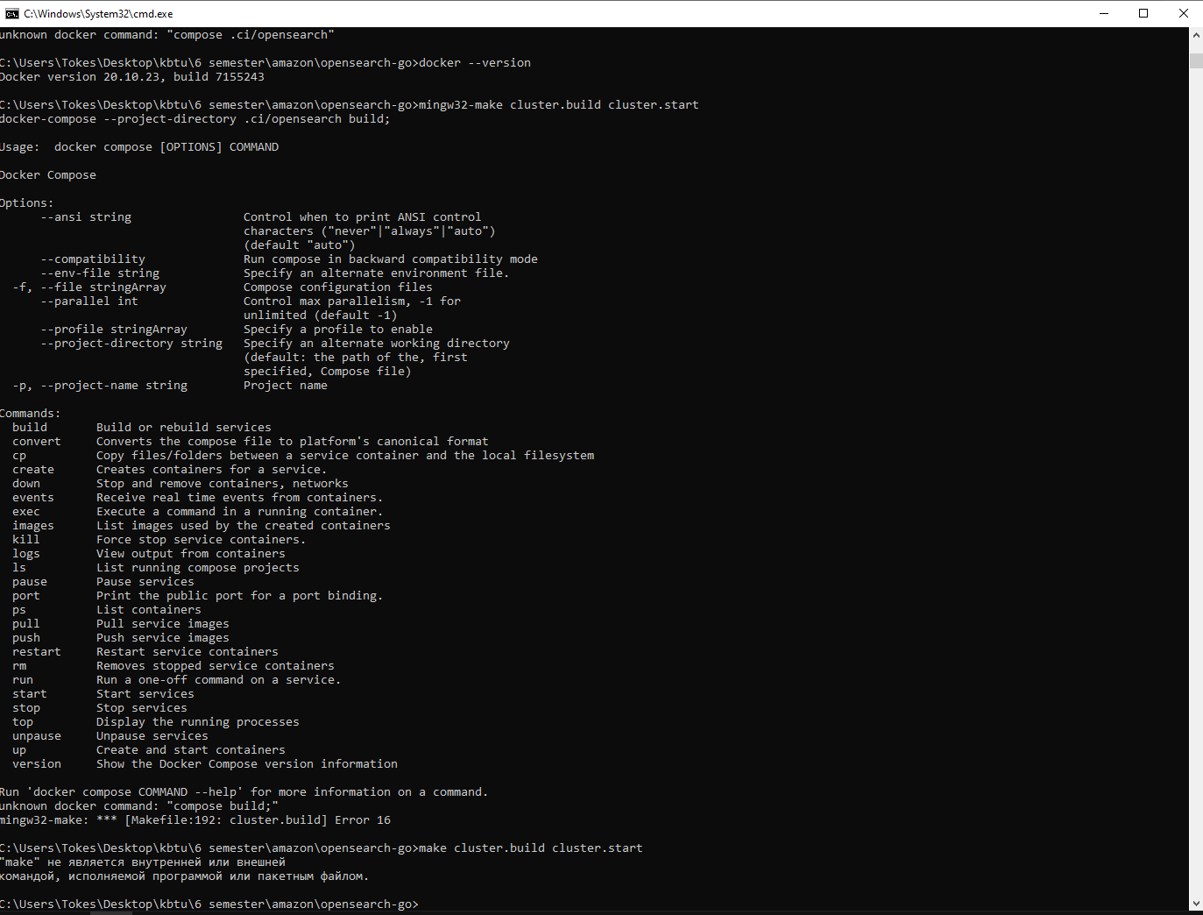Open the cmd.exe system menu icon

11,13
